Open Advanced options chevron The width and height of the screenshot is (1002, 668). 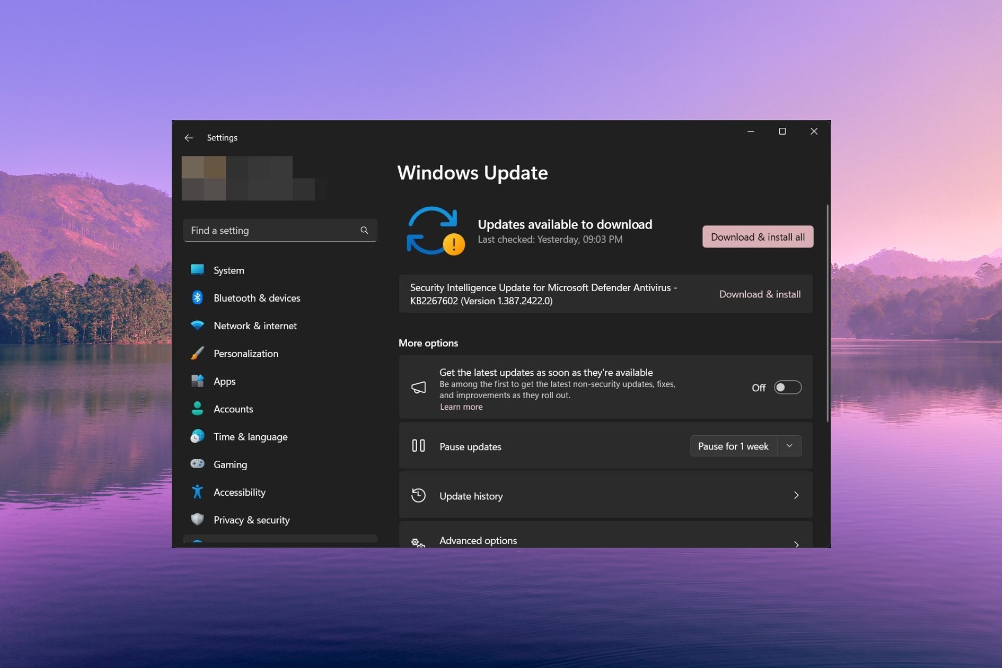tap(796, 544)
